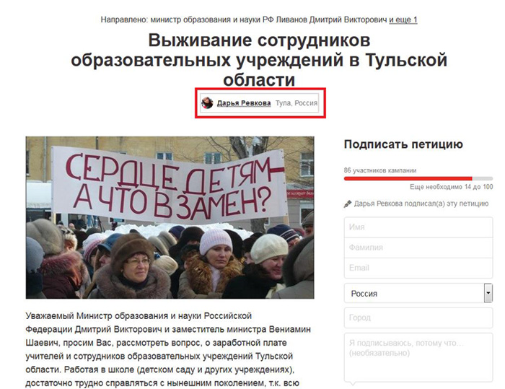Click 'Еще необходимо 14 до 100' text
Screen dimensions: 505x389
[451, 187]
